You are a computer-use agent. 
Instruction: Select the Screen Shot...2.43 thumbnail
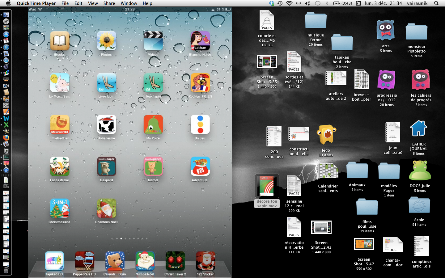321,227
